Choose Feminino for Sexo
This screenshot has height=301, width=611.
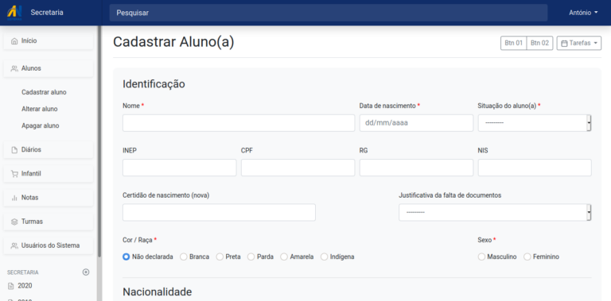click(x=527, y=257)
